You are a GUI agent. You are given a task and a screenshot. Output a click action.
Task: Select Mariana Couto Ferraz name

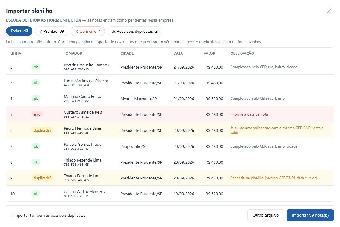tap(83, 97)
